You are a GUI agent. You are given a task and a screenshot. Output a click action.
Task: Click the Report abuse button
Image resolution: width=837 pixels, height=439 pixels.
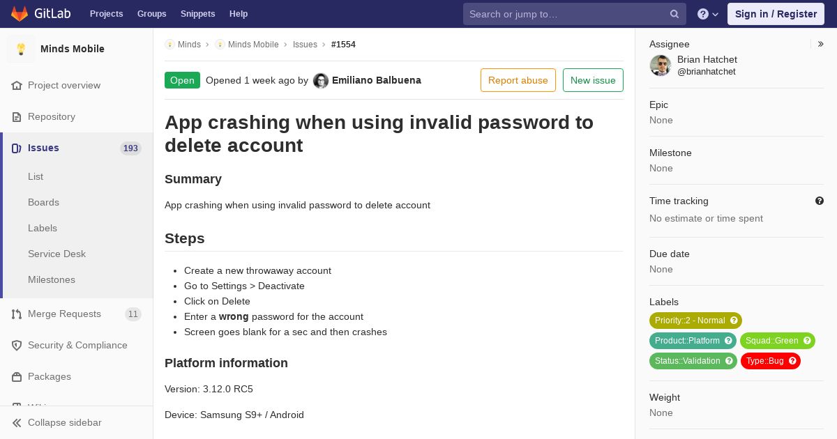518,80
